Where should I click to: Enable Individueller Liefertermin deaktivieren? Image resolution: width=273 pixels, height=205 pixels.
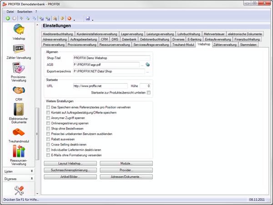pyautogui.click(x=48, y=150)
